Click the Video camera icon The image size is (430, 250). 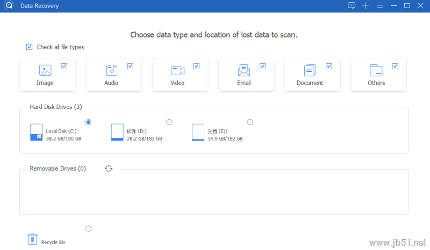pos(178,70)
